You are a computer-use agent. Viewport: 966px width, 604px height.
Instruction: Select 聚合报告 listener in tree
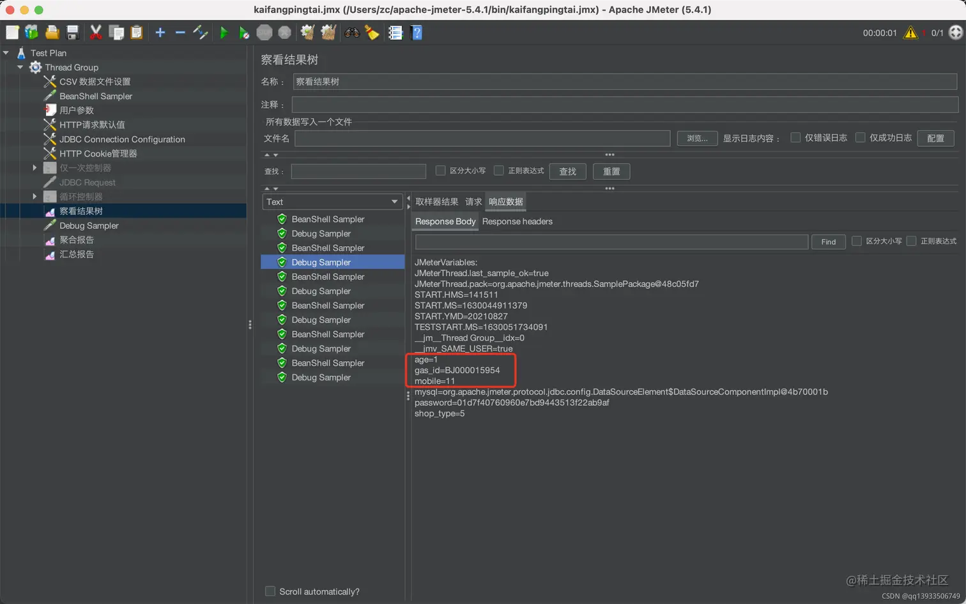(76, 240)
